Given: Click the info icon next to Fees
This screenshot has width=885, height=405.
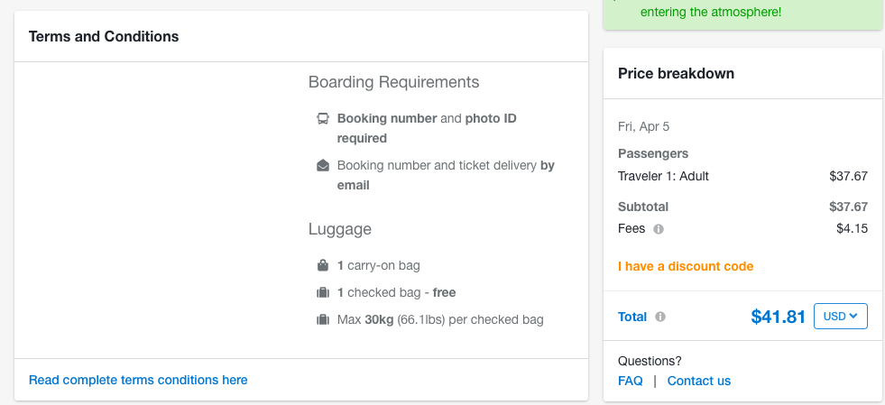Looking at the screenshot, I should coord(659,229).
